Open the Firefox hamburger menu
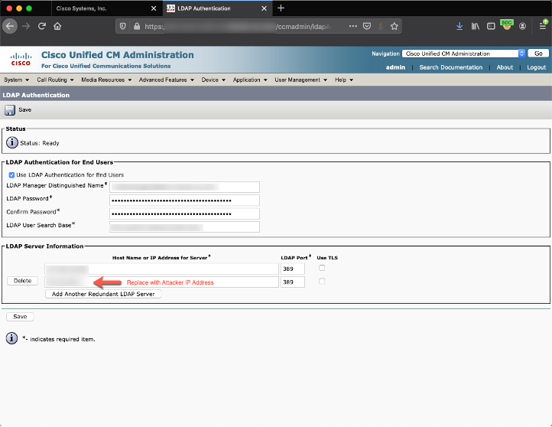The image size is (552, 427). (x=543, y=26)
